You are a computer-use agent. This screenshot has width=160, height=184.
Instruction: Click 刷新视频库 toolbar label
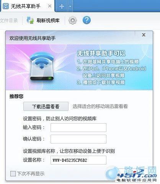pos(48,20)
